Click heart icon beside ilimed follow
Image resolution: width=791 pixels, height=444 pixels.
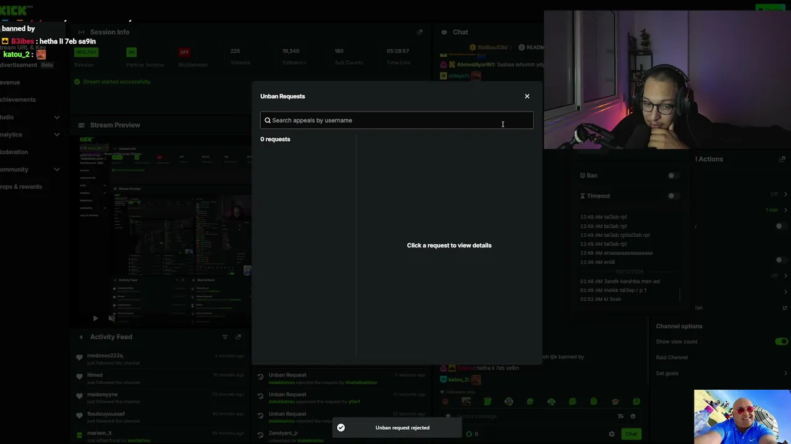point(79,377)
